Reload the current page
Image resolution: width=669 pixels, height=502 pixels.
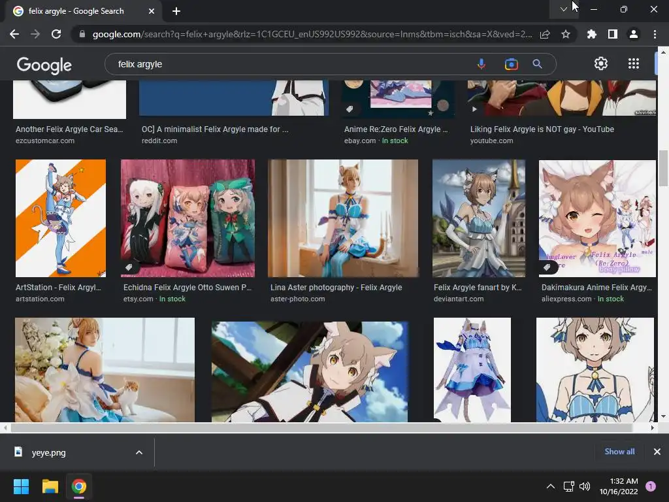pyautogui.click(x=56, y=34)
